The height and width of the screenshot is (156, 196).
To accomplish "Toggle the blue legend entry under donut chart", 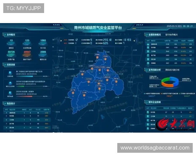I will click(152, 94).
